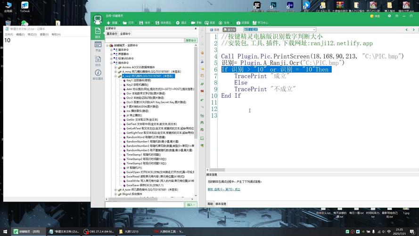Click the 搜索命令 (Search command) button
Screen dimensions: 419x236
tap(191, 41)
